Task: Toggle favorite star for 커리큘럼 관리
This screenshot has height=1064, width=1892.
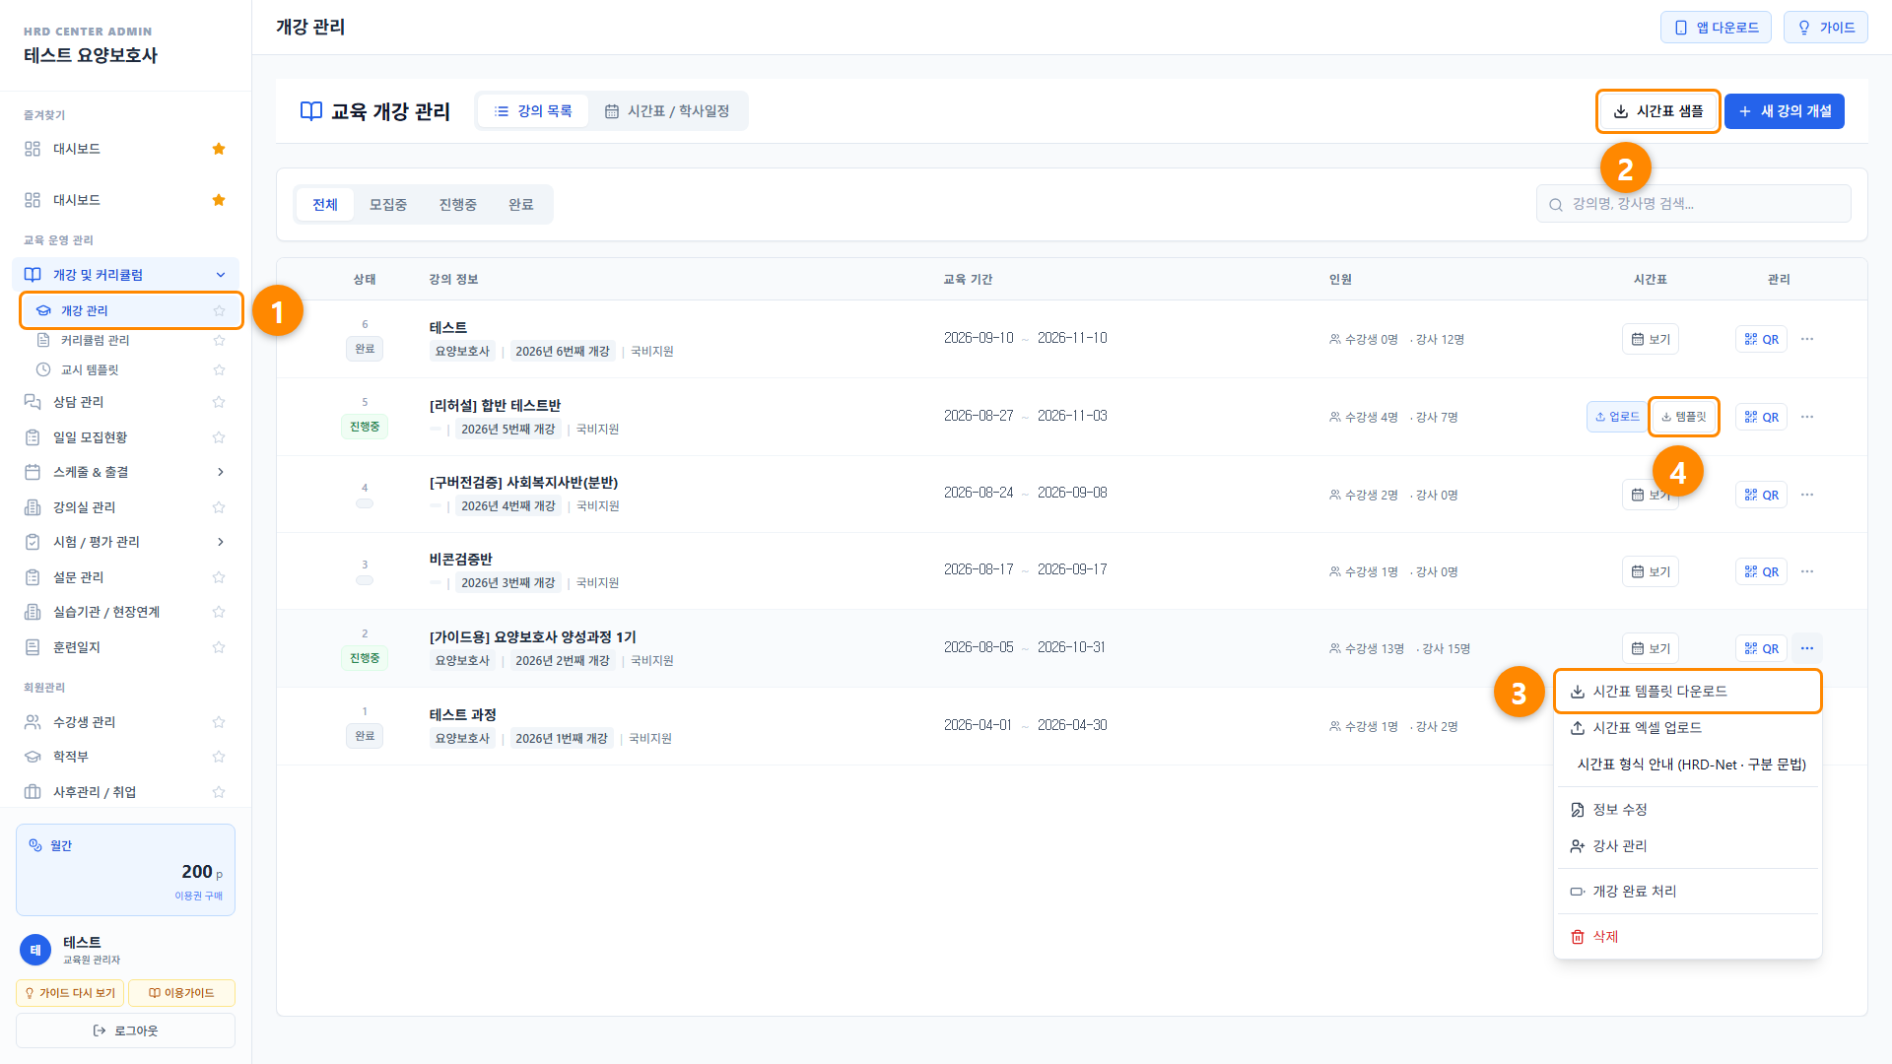Action: 219,340
